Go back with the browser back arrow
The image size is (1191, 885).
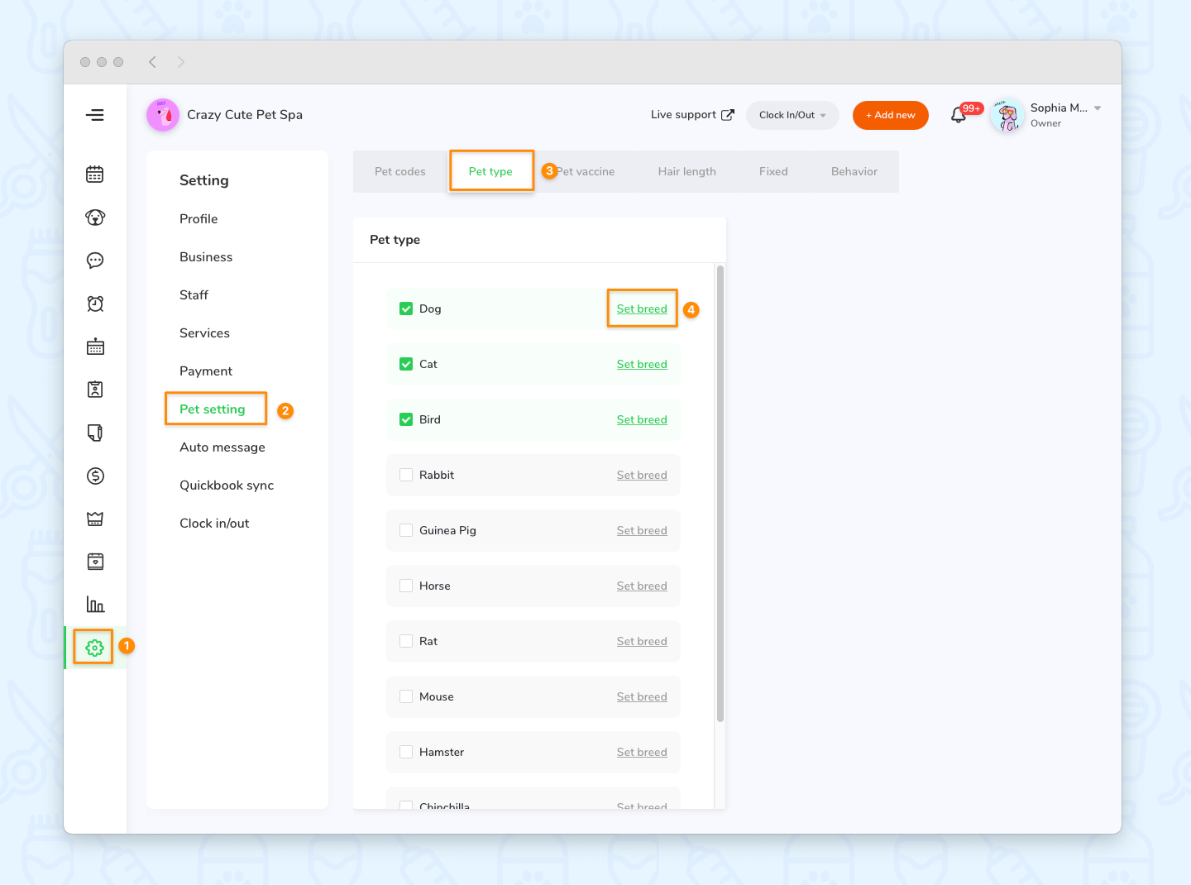coord(152,62)
